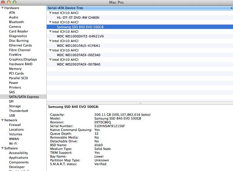Click the Bay Name value Lower
The width and height of the screenshot is (233, 171).
point(99,156)
